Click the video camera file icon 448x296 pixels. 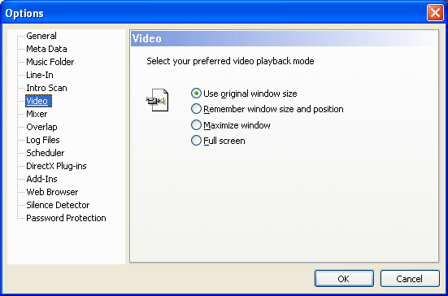click(x=158, y=100)
